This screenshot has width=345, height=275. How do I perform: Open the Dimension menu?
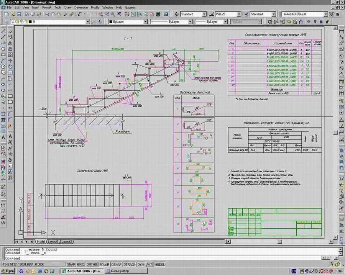(81, 7)
